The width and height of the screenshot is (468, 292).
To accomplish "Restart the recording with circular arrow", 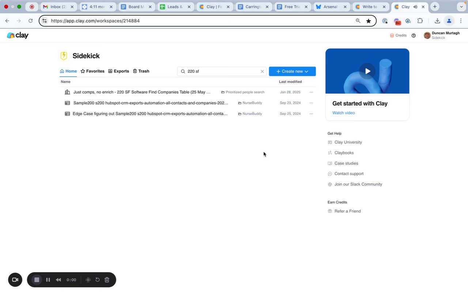I will tap(98, 280).
